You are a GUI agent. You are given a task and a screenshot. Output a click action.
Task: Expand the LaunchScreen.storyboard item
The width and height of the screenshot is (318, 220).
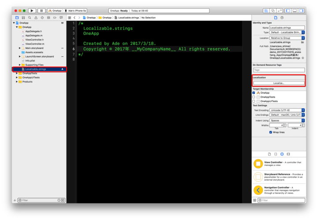tap(20, 56)
